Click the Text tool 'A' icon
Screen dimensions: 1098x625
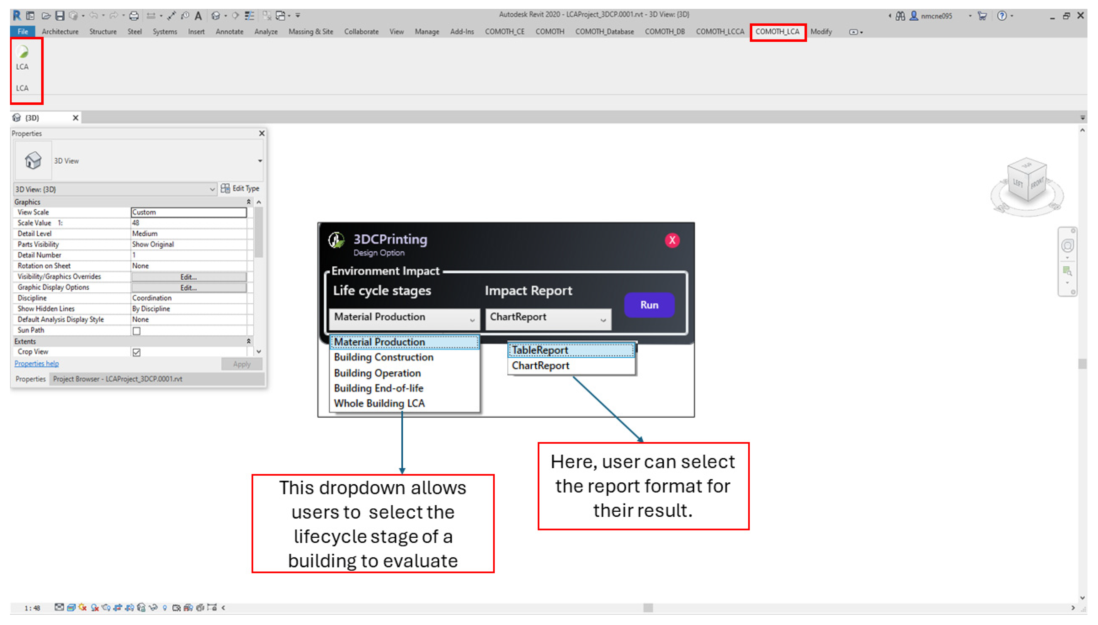pyautogui.click(x=198, y=16)
